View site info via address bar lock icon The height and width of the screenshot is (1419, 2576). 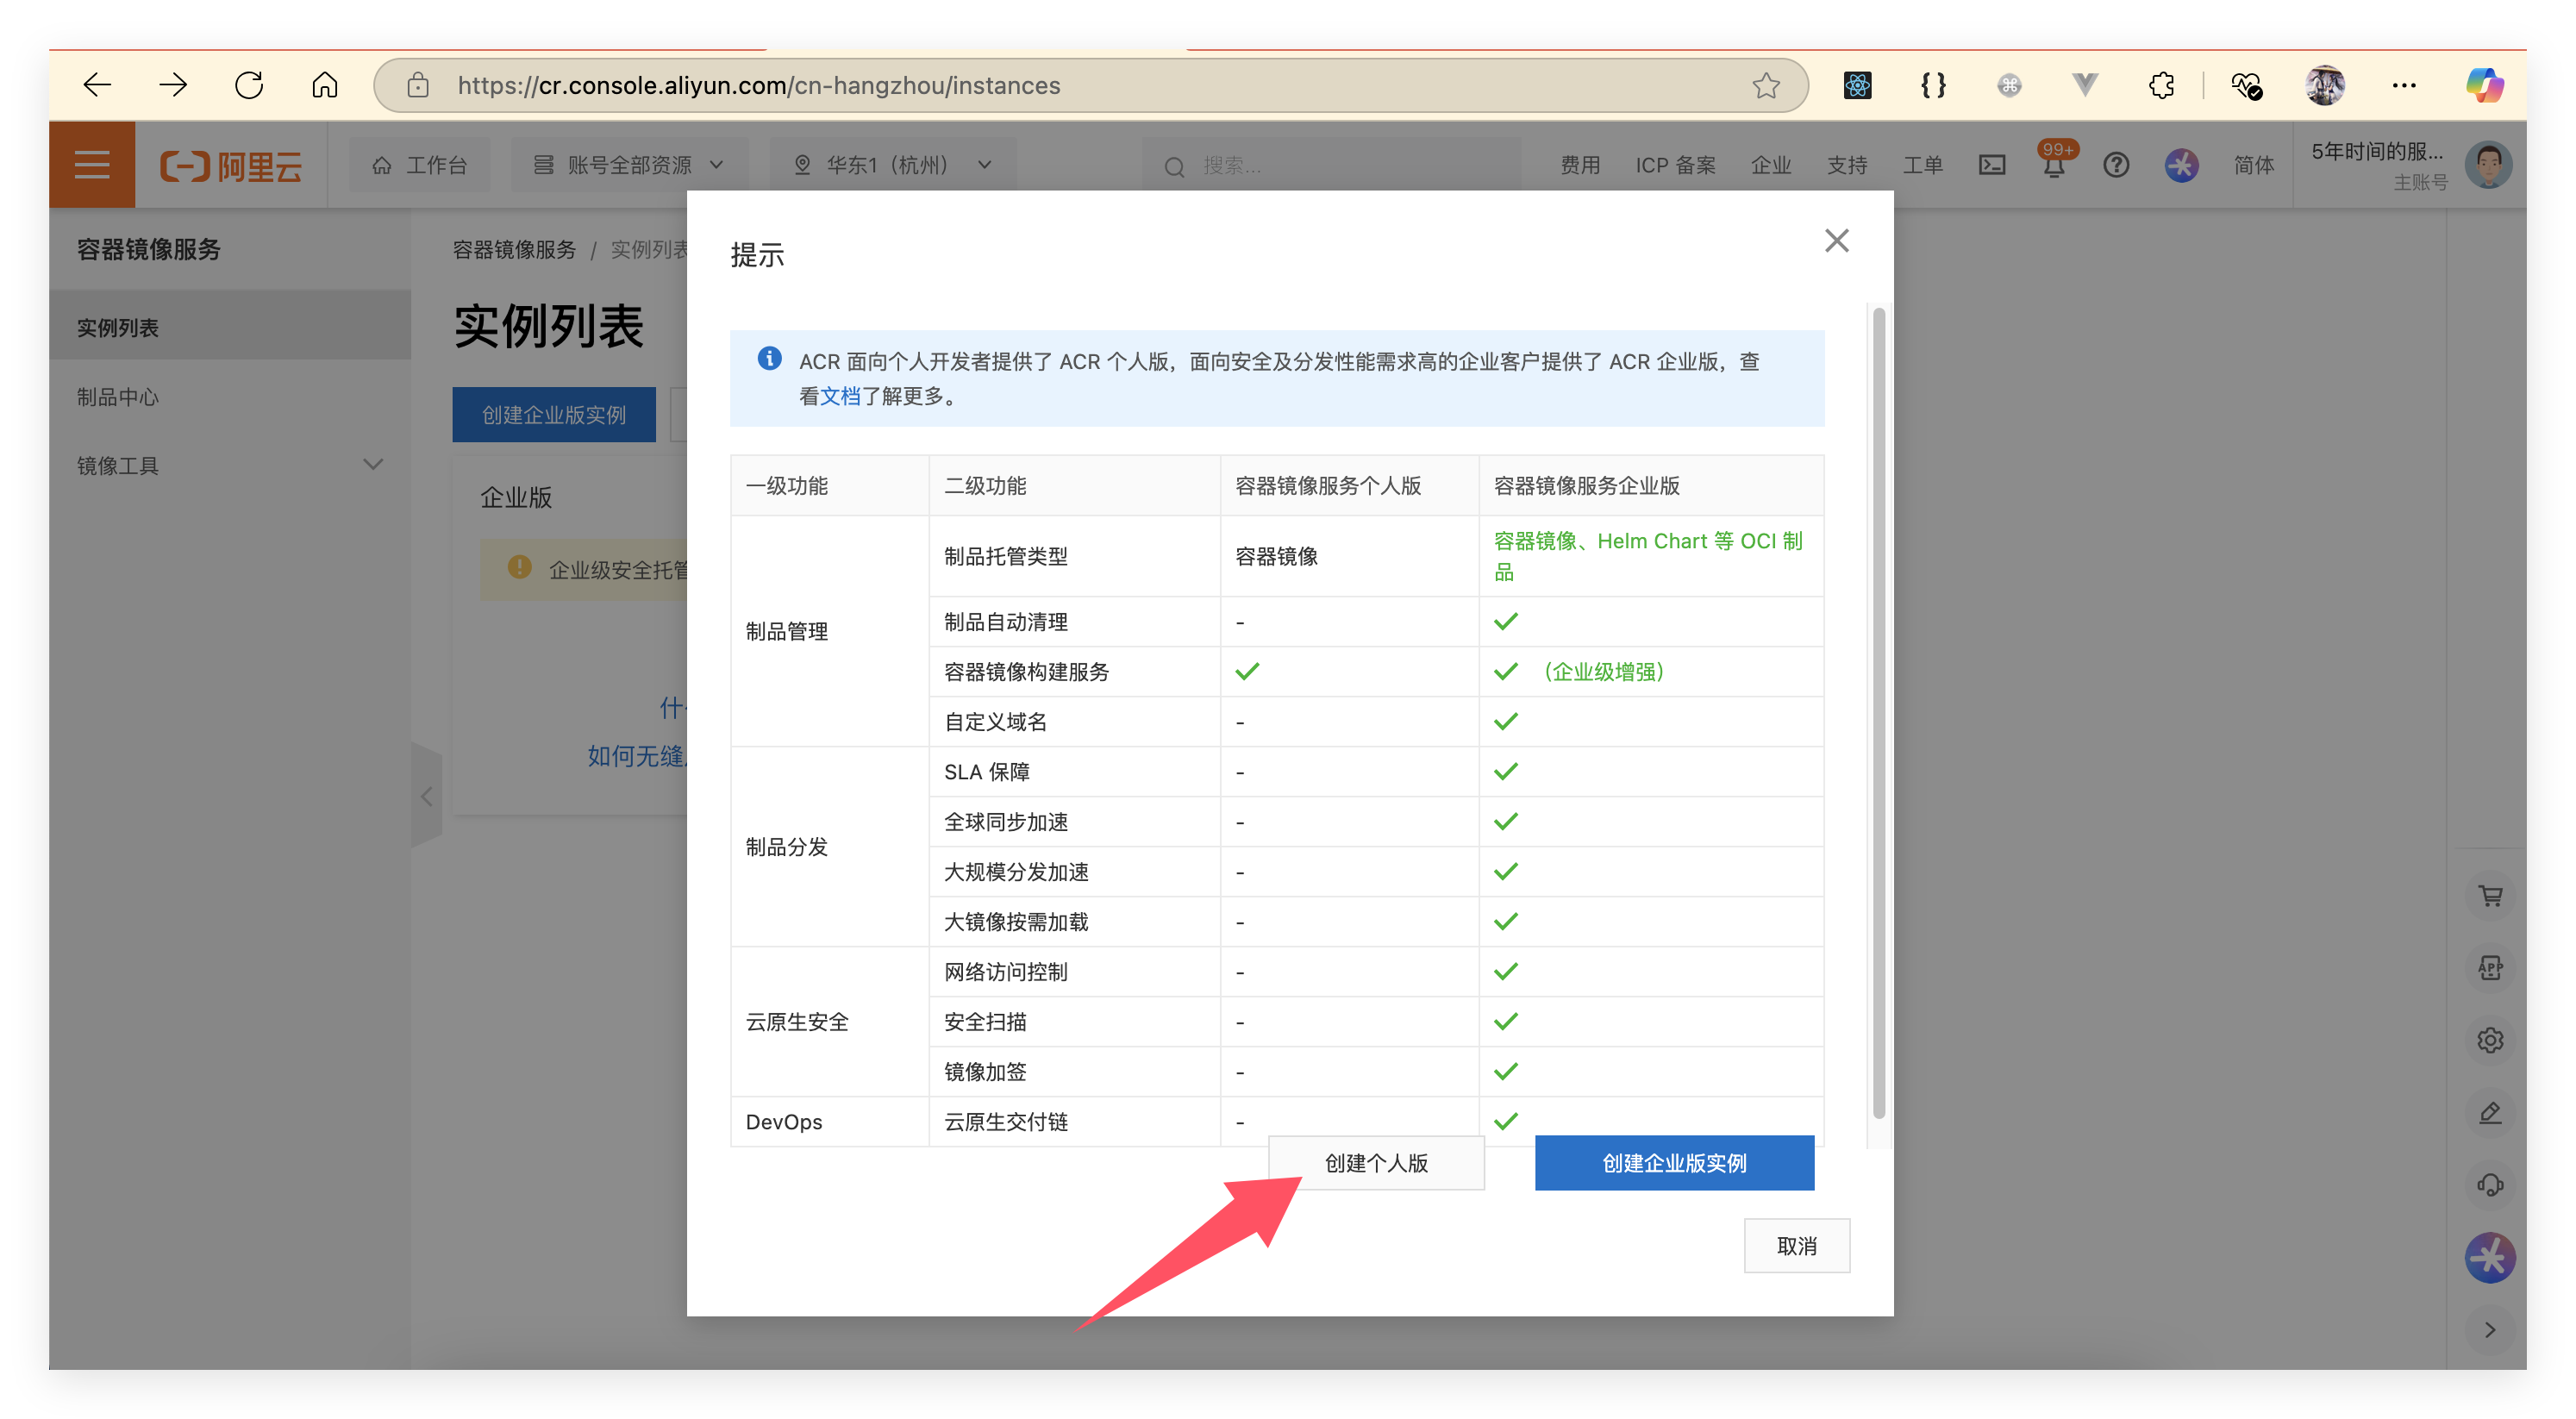pos(418,85)
